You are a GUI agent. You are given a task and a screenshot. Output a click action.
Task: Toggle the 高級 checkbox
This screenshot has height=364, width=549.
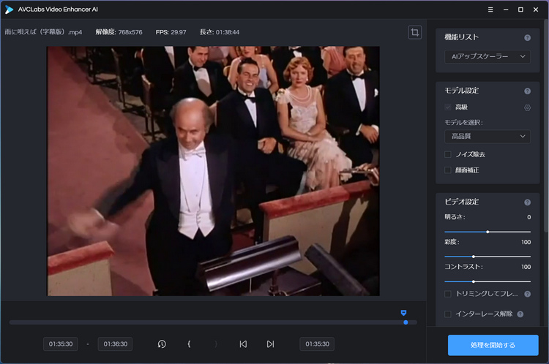[x=447, y=107]
